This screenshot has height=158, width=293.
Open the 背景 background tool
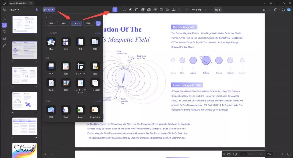(66, 83)
